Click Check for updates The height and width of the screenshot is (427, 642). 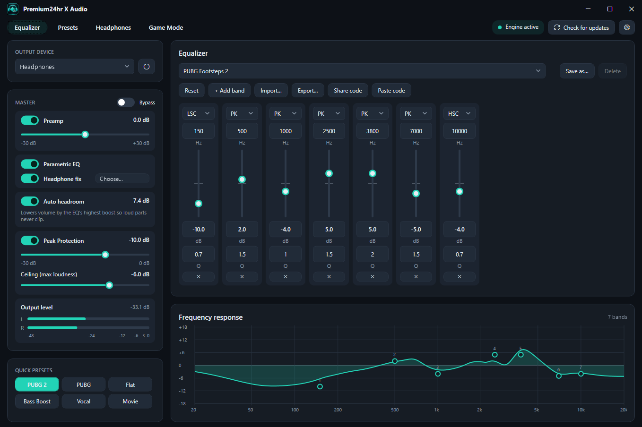581,27
